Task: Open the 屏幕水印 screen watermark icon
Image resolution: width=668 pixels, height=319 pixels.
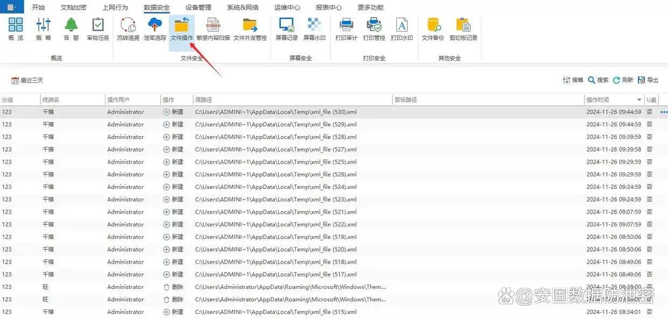Action: click(314, 29)
